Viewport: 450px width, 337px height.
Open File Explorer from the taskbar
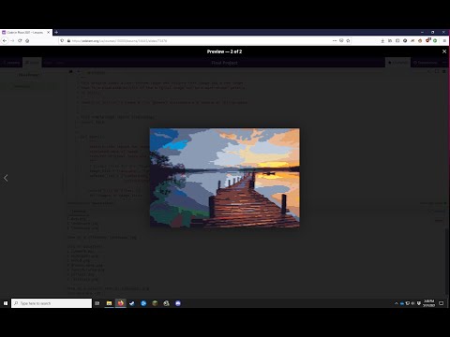tap(109, 303)
